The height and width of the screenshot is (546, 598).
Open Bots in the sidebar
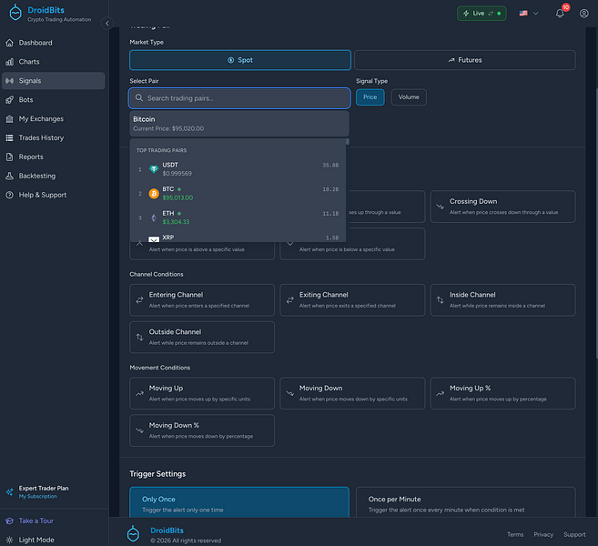[25, 100]
